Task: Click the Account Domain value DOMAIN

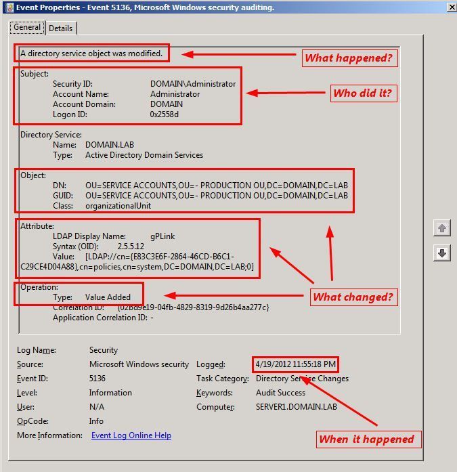Action: click(167, 104)
